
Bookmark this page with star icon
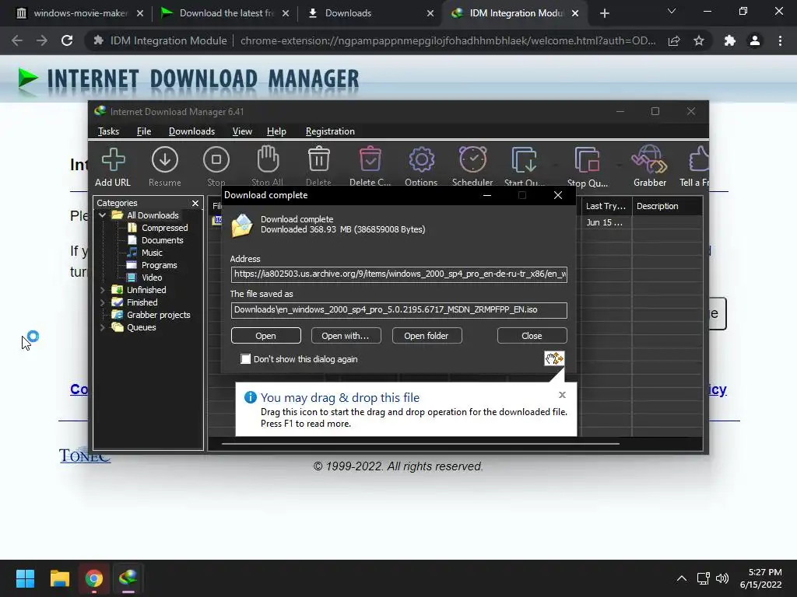point(699,40)
